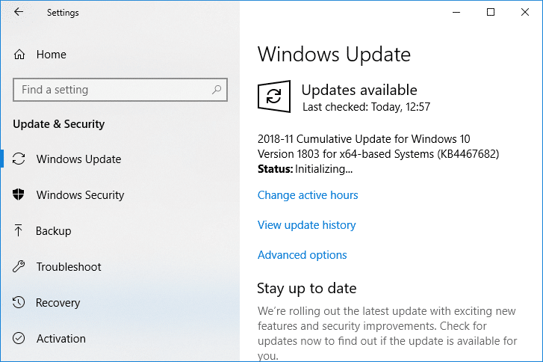Click the Find a setting search box
Screen dimensions: 543x362
click(x=112, y=90)
